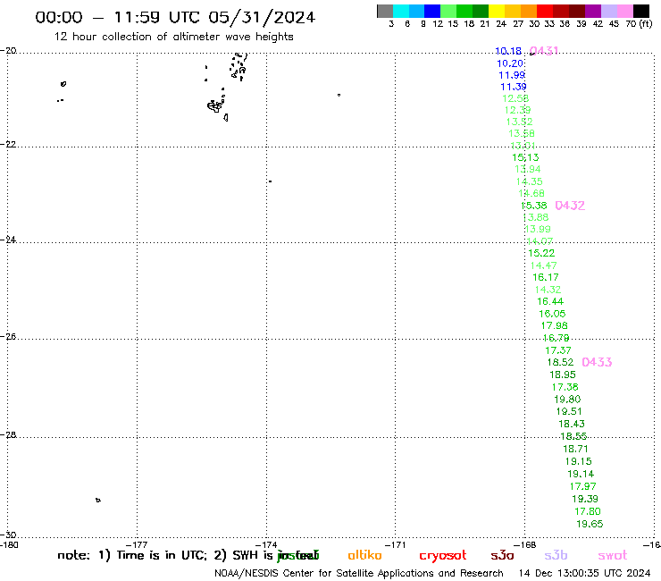Select the 16.44 data value

pyautogui.click(x=550, y=301)
